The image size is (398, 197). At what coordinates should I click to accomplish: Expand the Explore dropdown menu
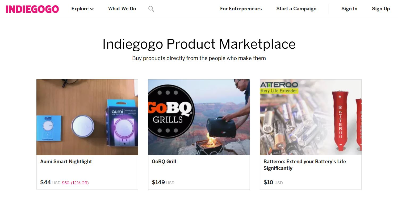[80, 9]
